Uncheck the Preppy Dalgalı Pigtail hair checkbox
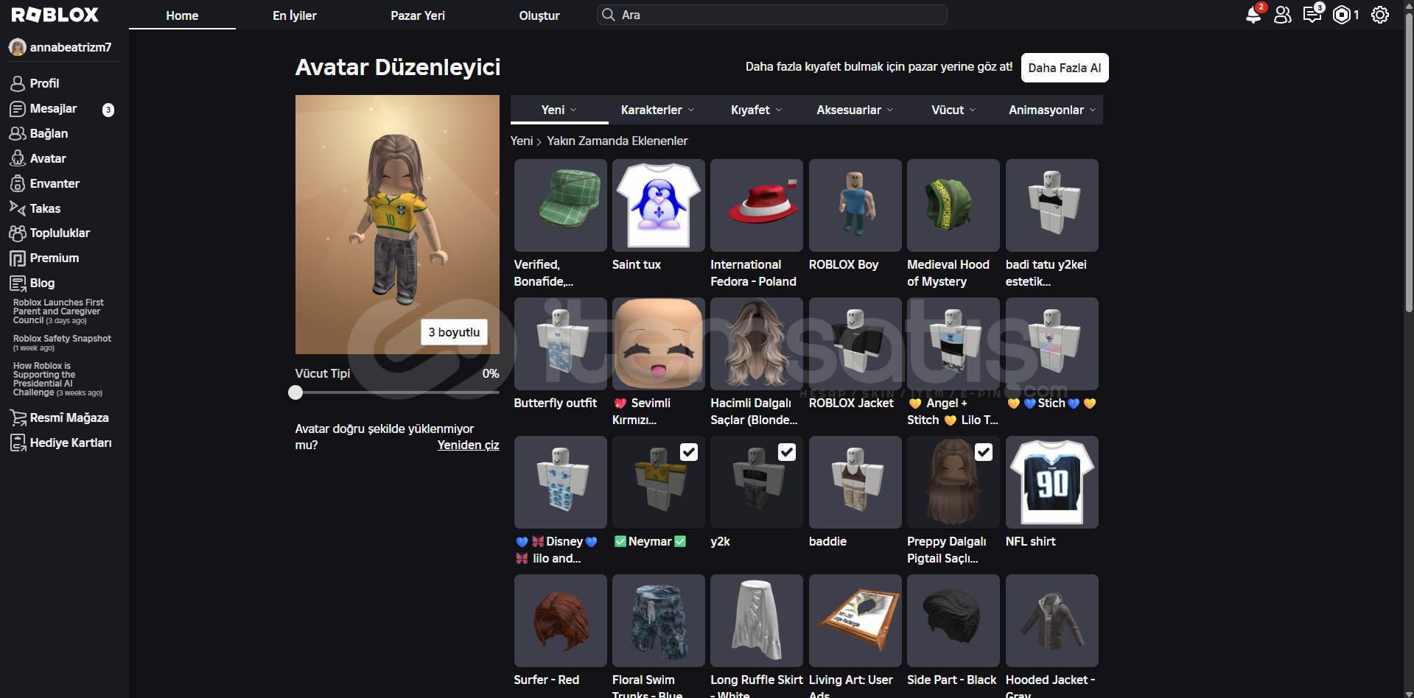 coord(984,452)
